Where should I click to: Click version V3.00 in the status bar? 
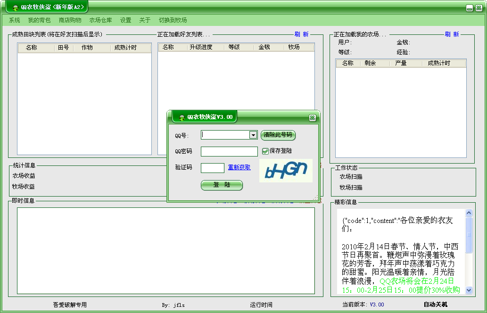377,305
